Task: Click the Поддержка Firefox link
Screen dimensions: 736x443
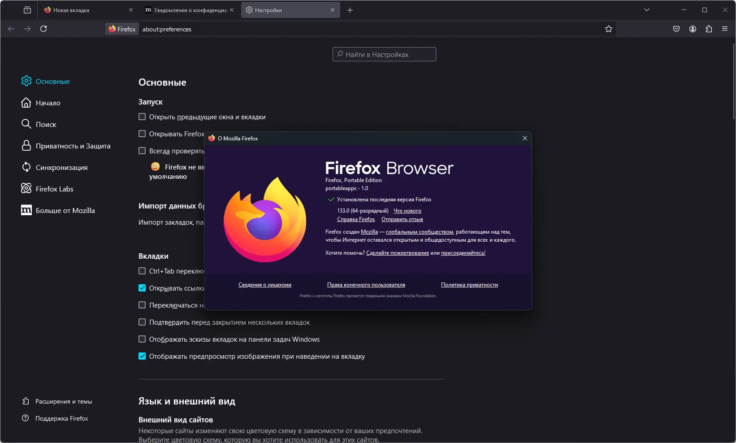Action: coord(55,418)
